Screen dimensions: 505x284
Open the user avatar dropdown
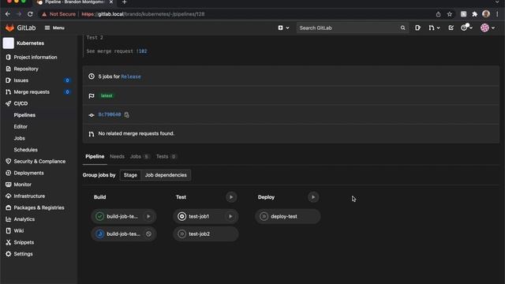tap(488, 28)
